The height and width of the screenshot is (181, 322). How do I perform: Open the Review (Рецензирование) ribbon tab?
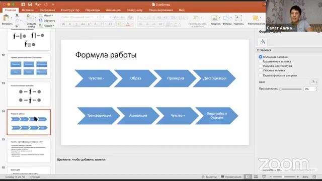(161, 10)
